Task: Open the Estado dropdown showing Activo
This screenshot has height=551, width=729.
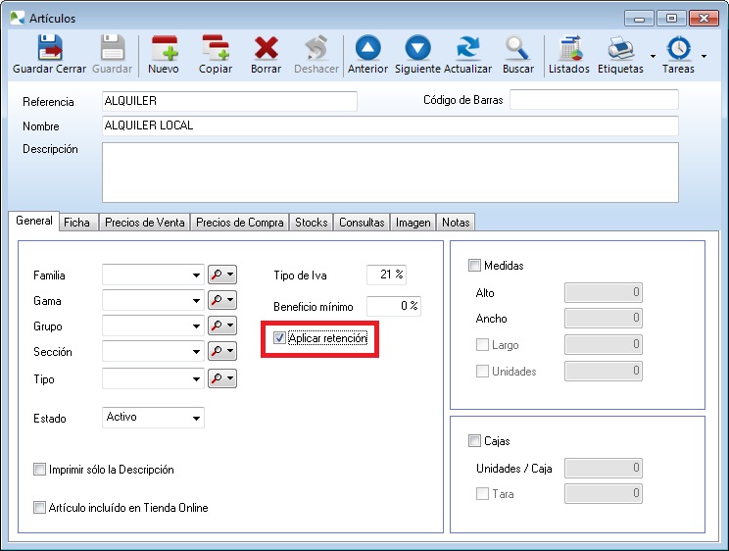Action: [x=197, y=419]
